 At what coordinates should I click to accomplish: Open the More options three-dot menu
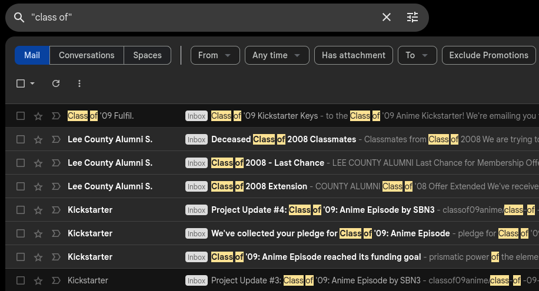tap(79, 83)
